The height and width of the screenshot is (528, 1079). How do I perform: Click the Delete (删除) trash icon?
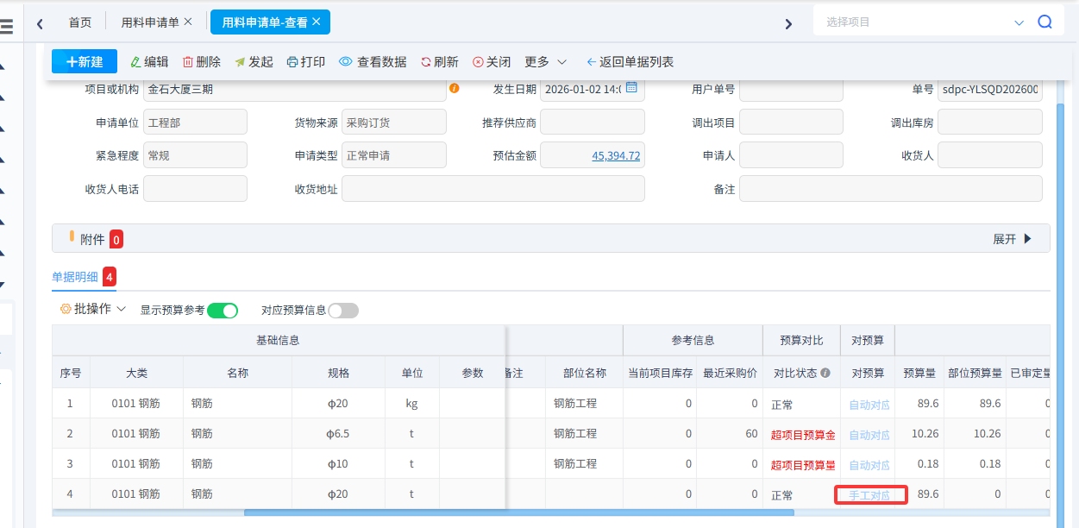point(188,62)
